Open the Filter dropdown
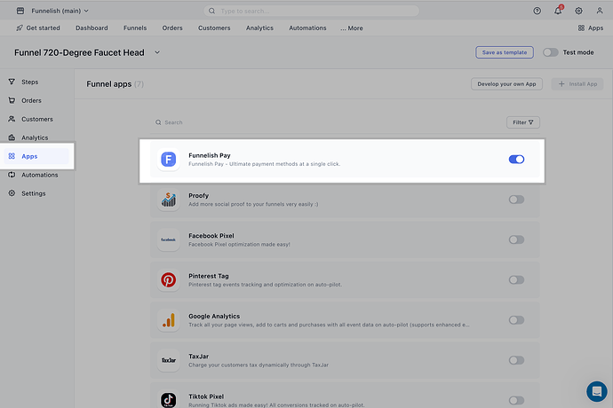The height and width of the screenshot is (408, 613). tap(522, 122)
